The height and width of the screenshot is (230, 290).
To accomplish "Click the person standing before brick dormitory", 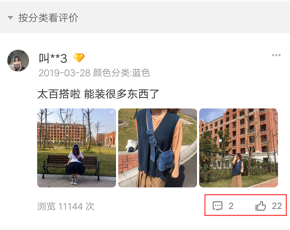I will 237,170.
